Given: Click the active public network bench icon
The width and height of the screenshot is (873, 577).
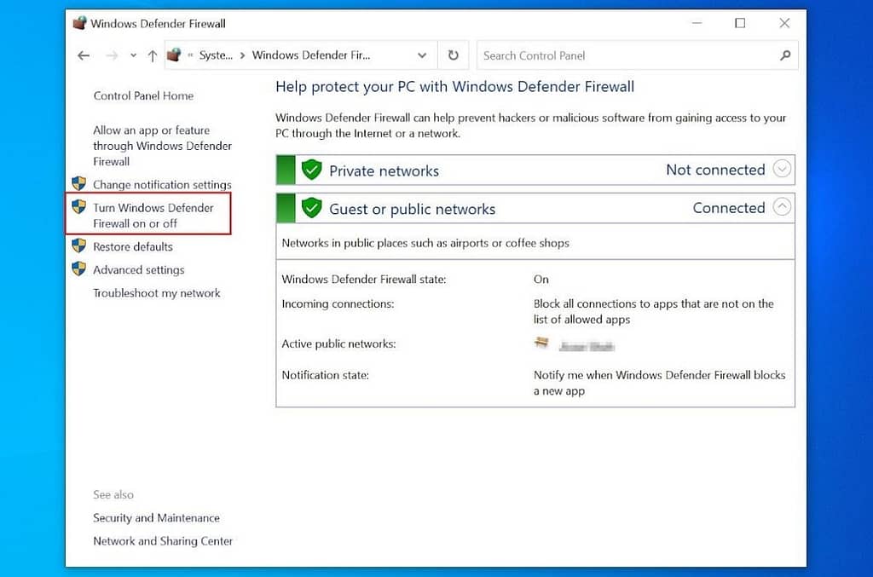Looking at the screenshot, I should 541,343.
